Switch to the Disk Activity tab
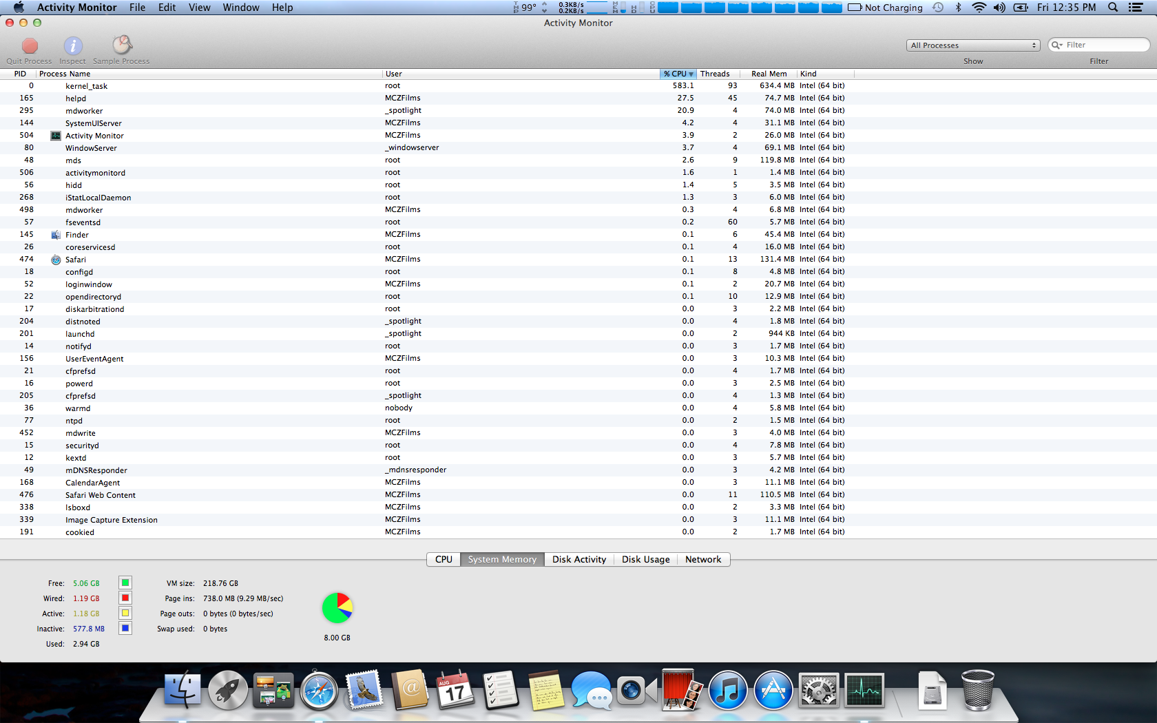The image size is (1157, 723). click(x=579, y=559)
